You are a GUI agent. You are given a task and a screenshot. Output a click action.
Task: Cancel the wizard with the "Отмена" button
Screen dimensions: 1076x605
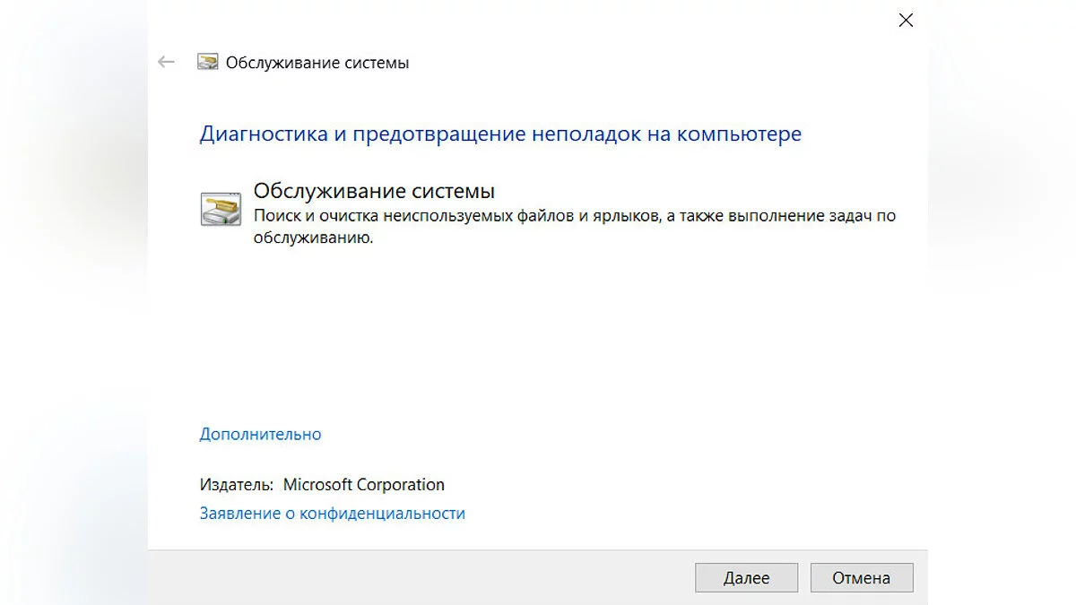point(862,578)
